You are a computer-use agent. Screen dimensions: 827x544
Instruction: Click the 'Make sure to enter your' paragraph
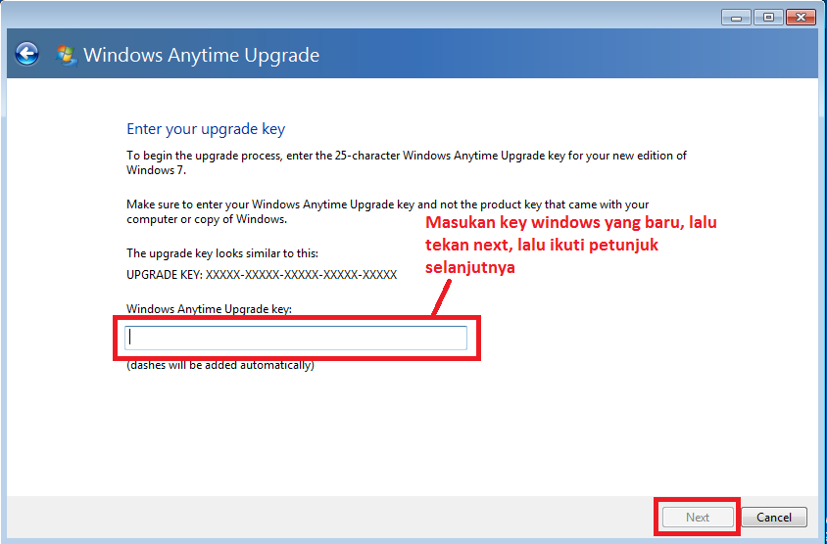388,211
